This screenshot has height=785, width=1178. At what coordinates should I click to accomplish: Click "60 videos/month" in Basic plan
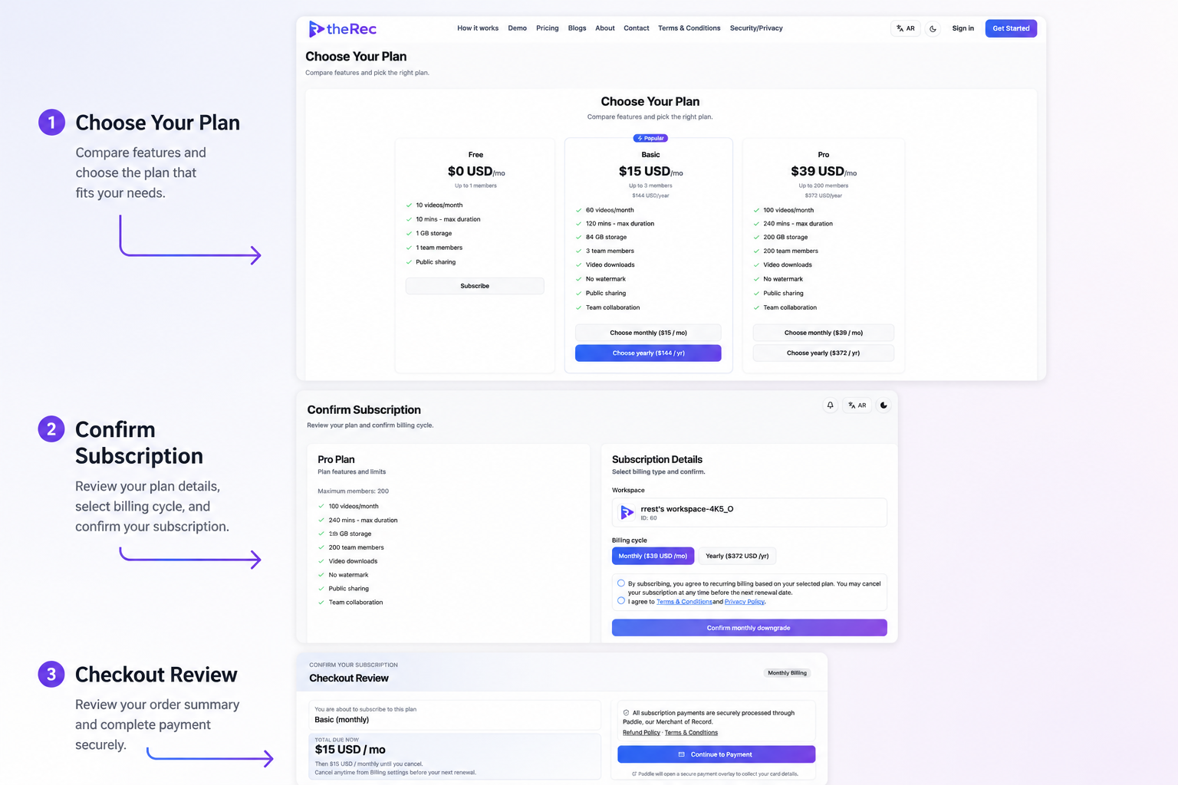610,210
